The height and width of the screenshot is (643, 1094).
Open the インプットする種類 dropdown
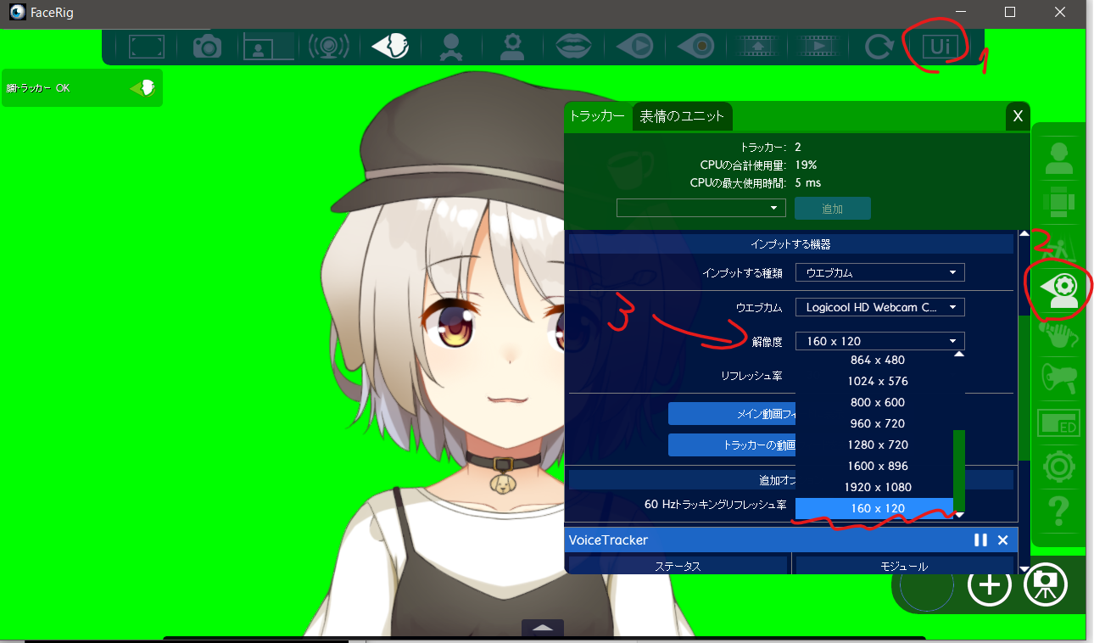click(879, 273)
